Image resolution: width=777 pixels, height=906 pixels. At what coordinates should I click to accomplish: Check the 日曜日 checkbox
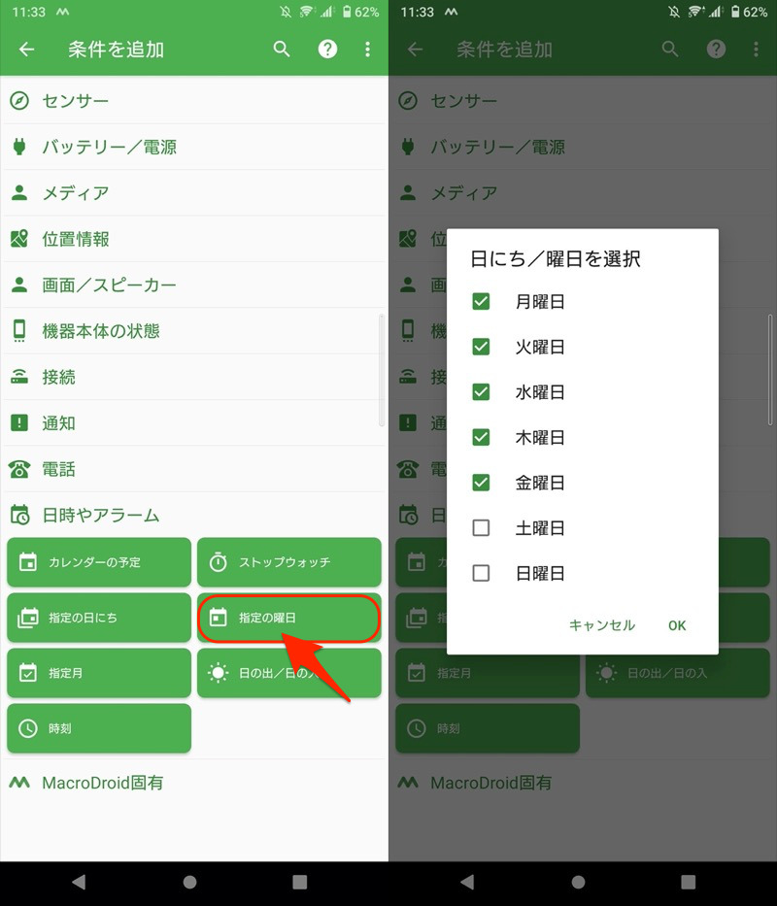click(481, 574)
